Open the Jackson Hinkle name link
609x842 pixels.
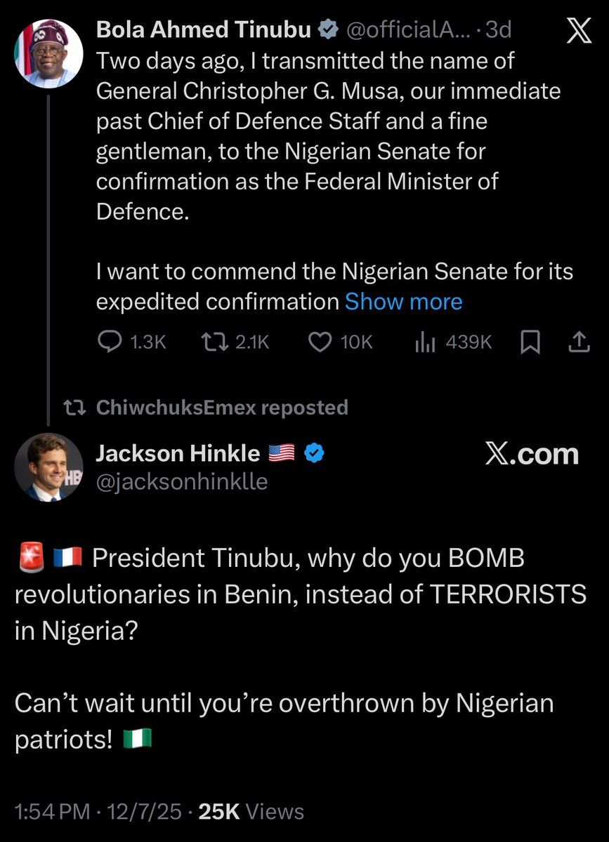point(178,454)
